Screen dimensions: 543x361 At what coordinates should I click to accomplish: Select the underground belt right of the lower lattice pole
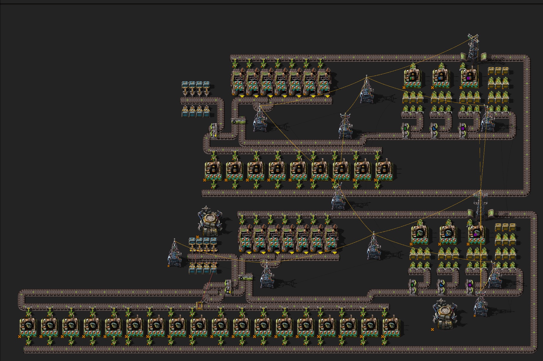click(491, 213)
